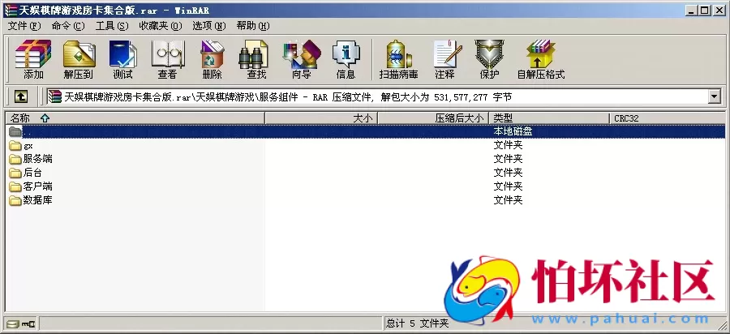Click the 客户端 folder icon

[15, 186]
